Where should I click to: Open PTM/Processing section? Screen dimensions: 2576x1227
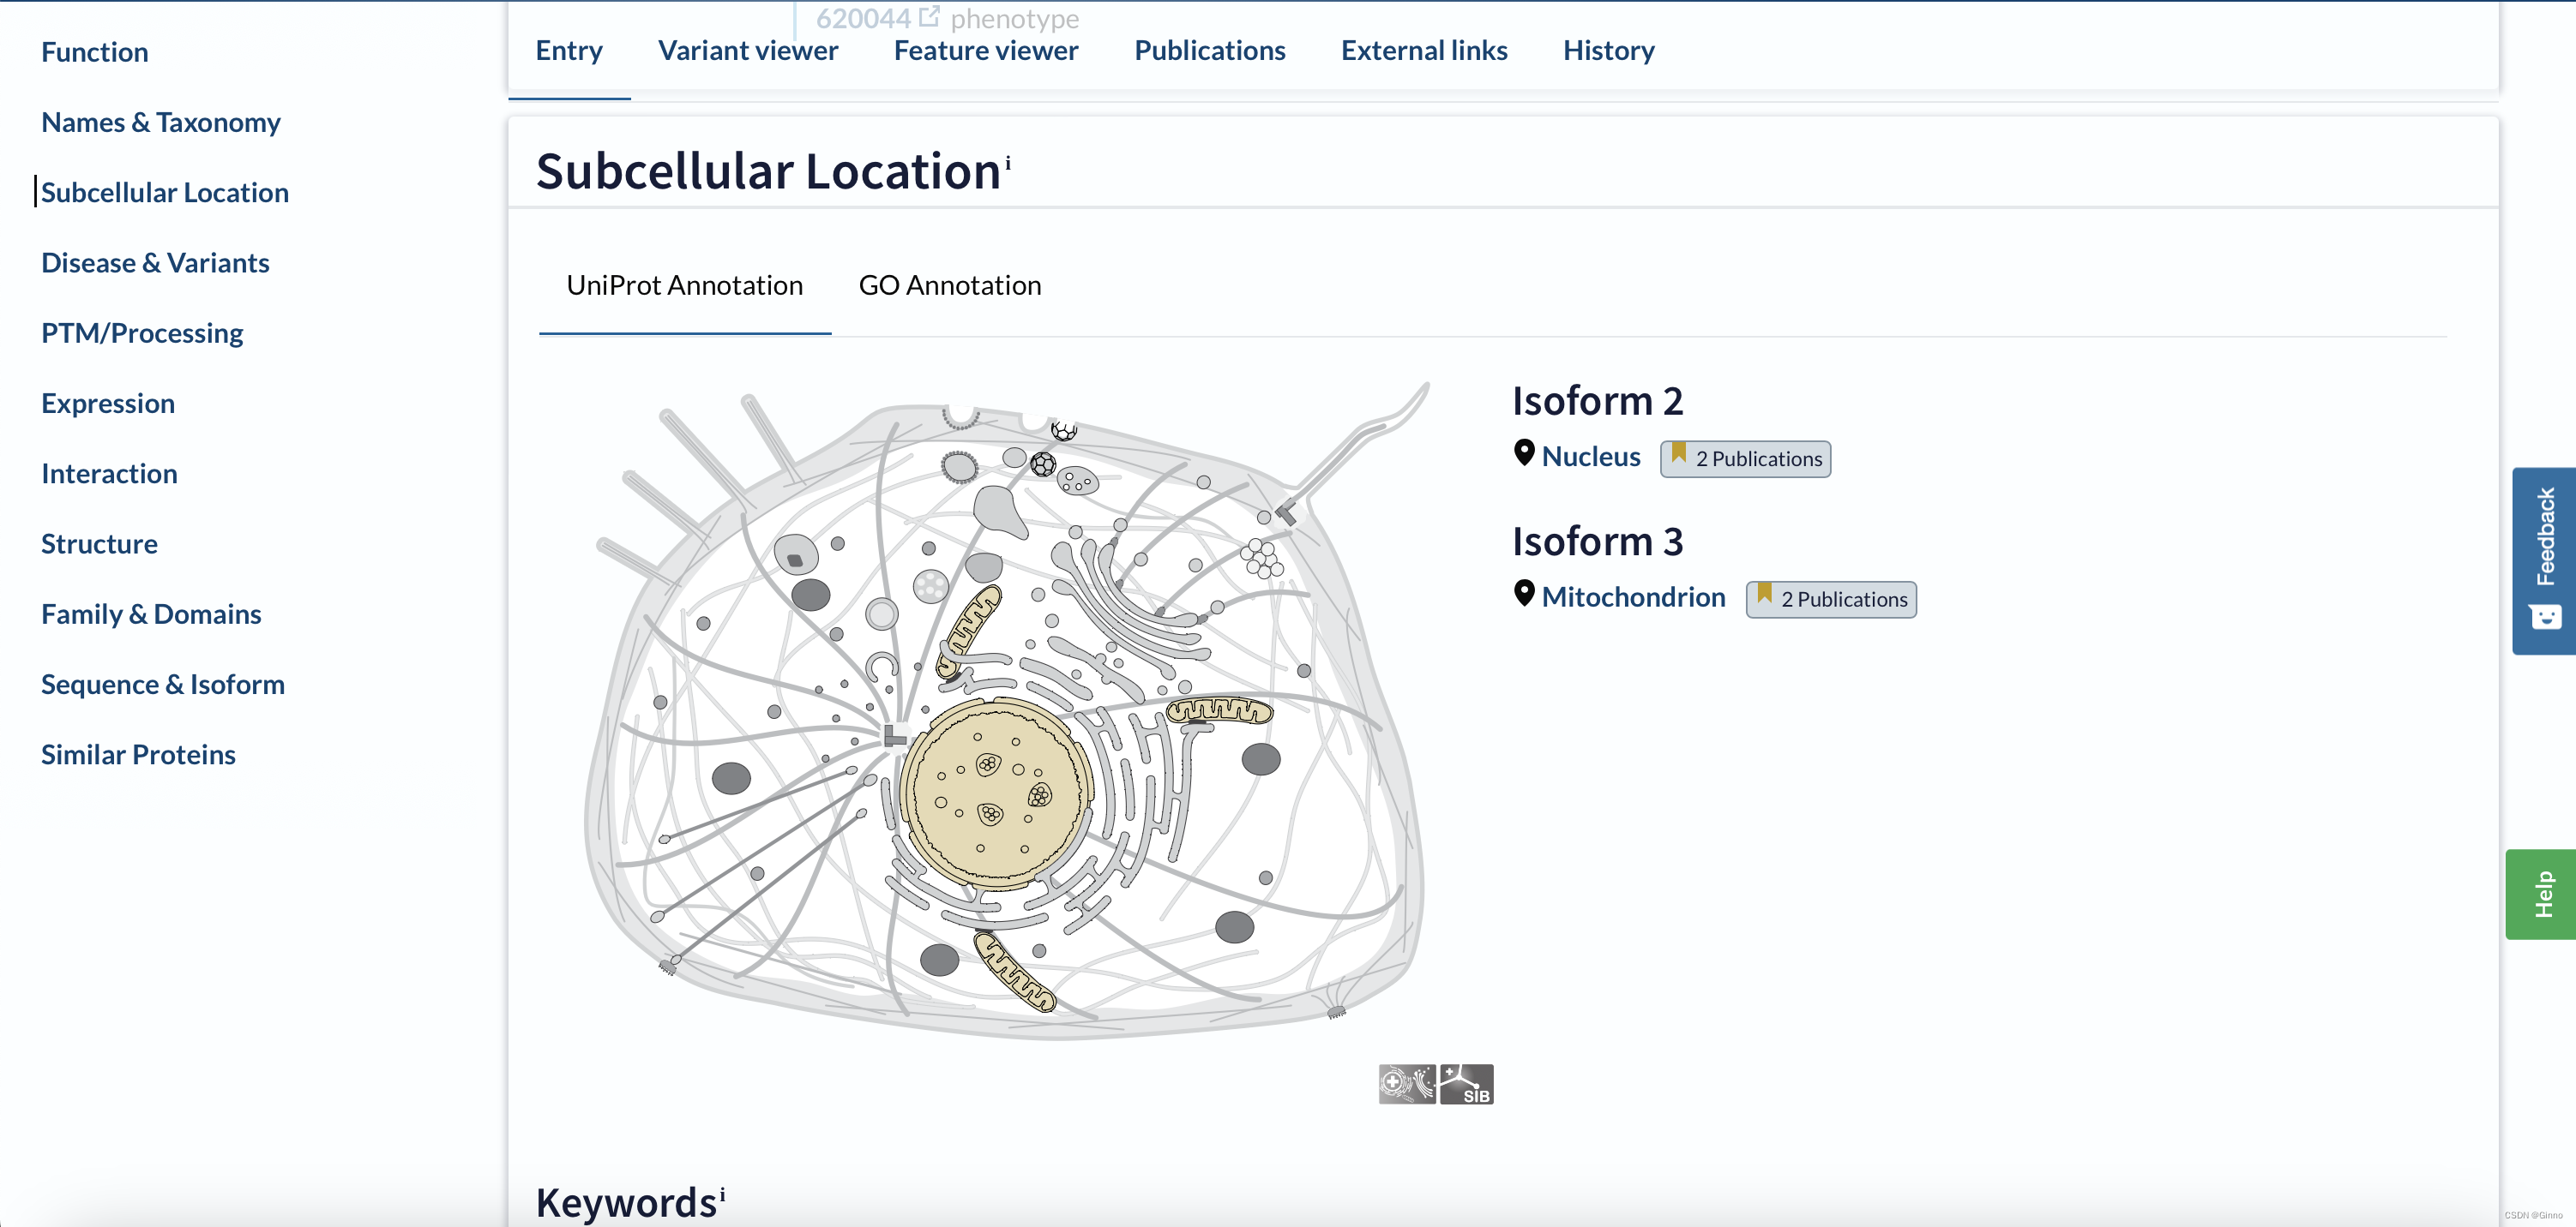click(142, 332)
